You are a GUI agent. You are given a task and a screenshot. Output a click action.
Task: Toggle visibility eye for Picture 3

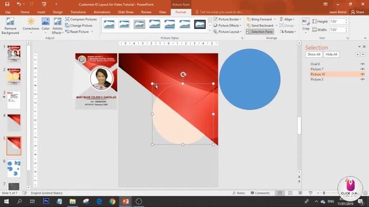click(363, 79)
